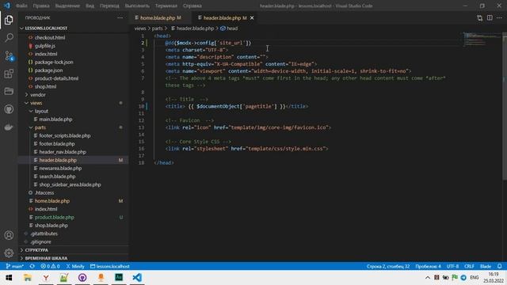Open the Search view in activity bar
The width and height of the screenshot is (507, 285).
(x=9, y=38)
